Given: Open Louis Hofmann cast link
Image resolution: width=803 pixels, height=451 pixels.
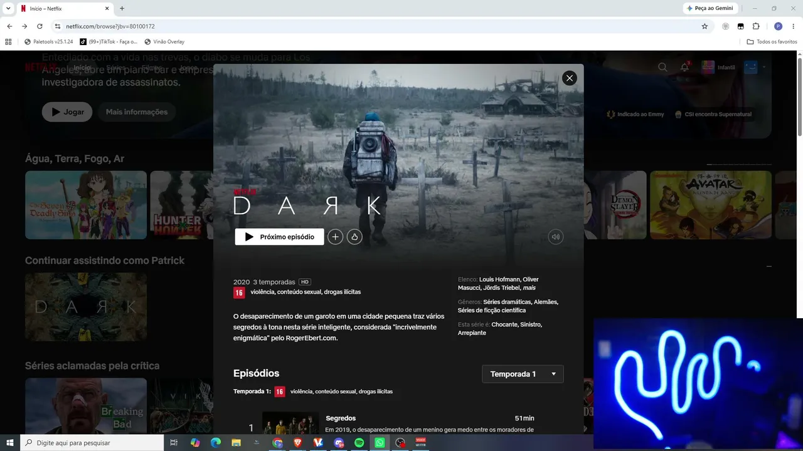Looking at the screenshot, I should coord(499,279).
